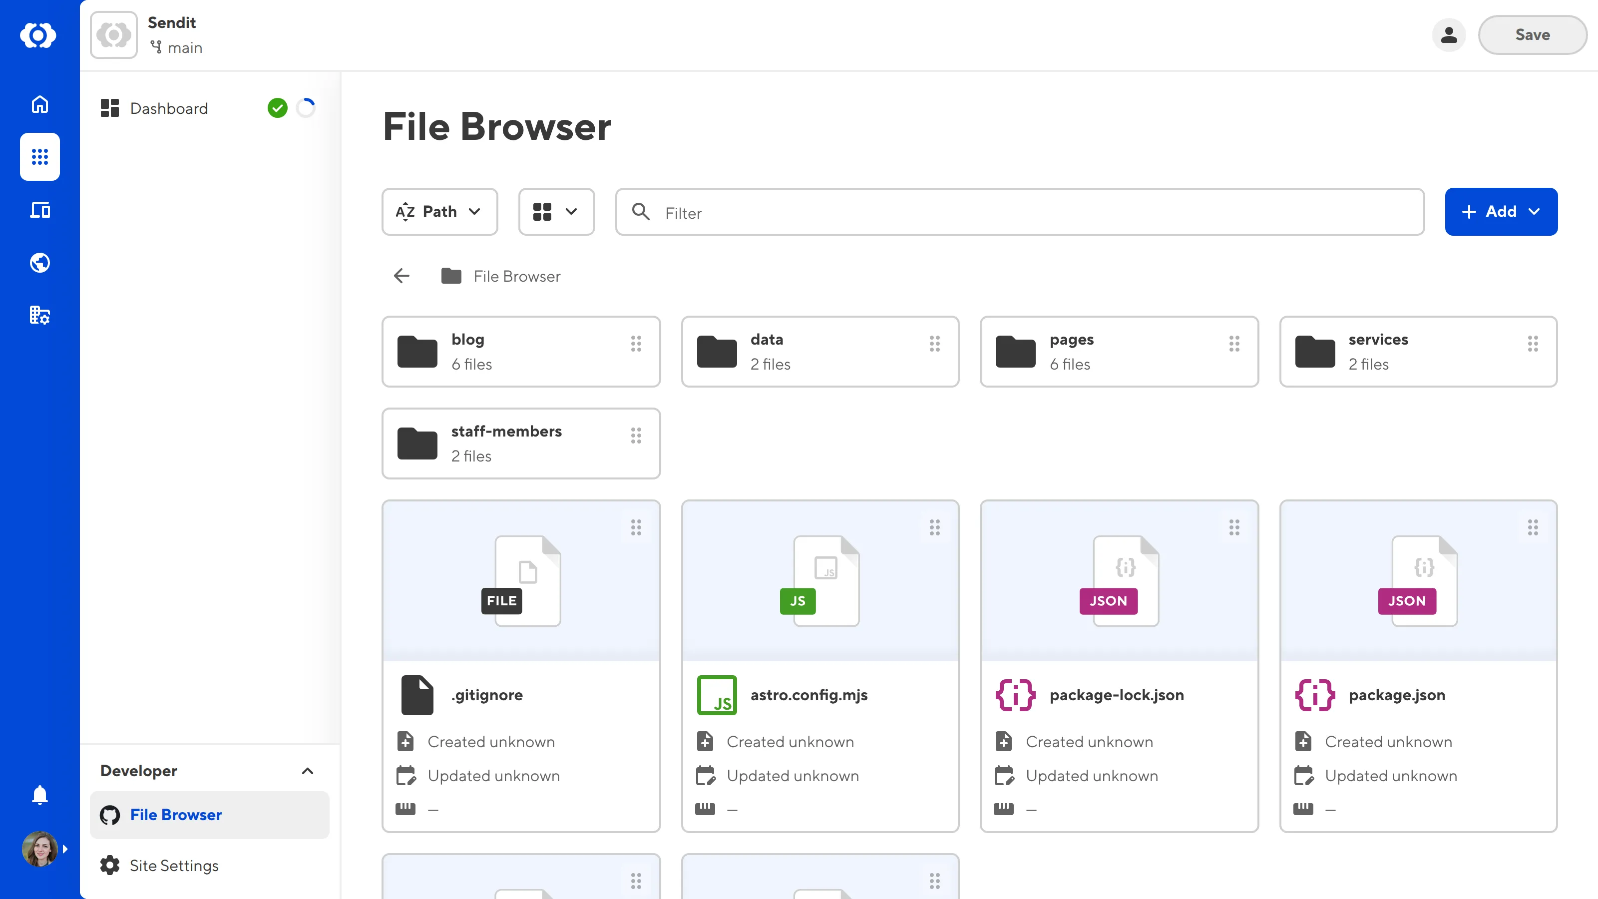Open the organization settings icon in the sidebar
This screenshot has width=1598, height=899.
(40, 315)
